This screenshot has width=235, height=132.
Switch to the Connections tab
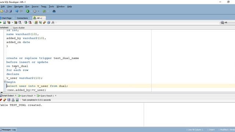[x=22, y=18]
